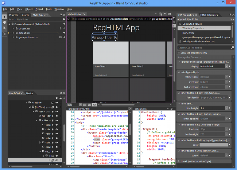This screenshot has width=237, height=170.
Task: Toggle the color property set marker
Action: (229, 145)
